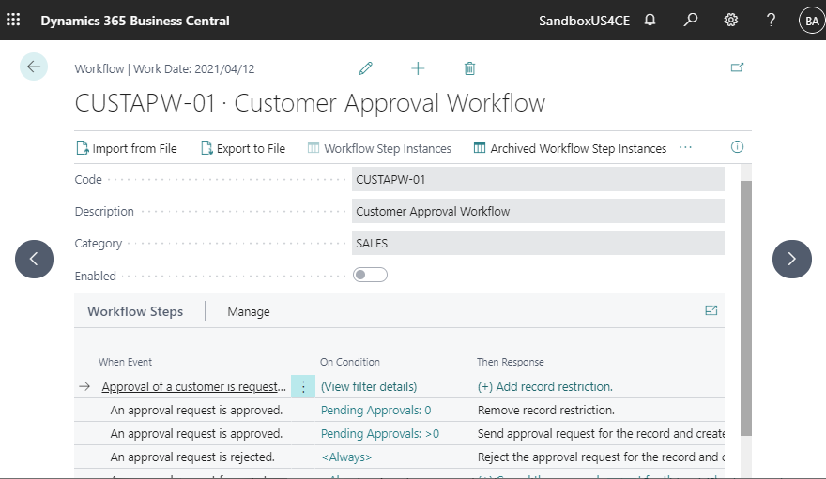Open Pending Approvals: >0 condition
The height and width of the screenshot is (479, 826).
click(x=380, y=434)
